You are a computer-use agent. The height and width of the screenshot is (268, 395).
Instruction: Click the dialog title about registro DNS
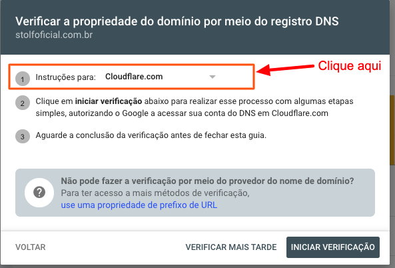pyautogui.click(x=177, y=21)
